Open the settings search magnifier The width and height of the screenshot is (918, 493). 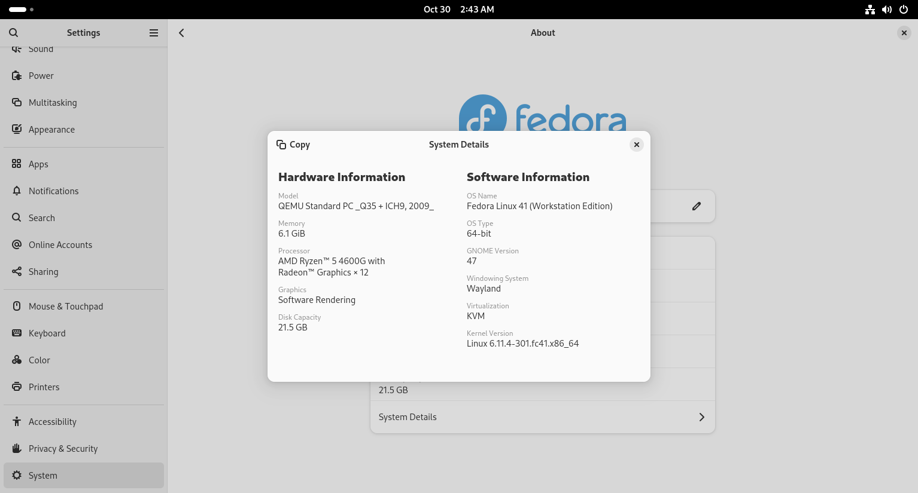pyautogui.click(x=13, y=33)
